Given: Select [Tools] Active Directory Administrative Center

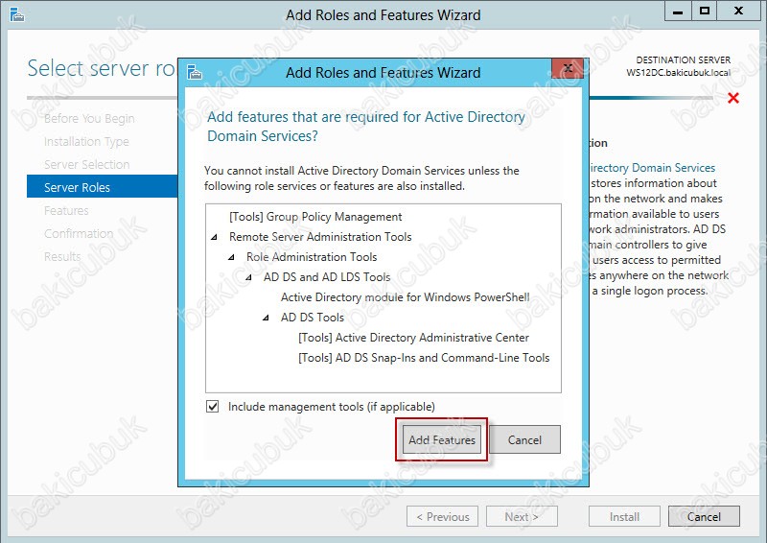Looking at the screenshot, I should pos(414,338).
